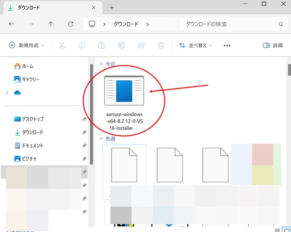Click the PC monitor icon in address bar
This screenshot has height=232, width=291.
(92, 24)
